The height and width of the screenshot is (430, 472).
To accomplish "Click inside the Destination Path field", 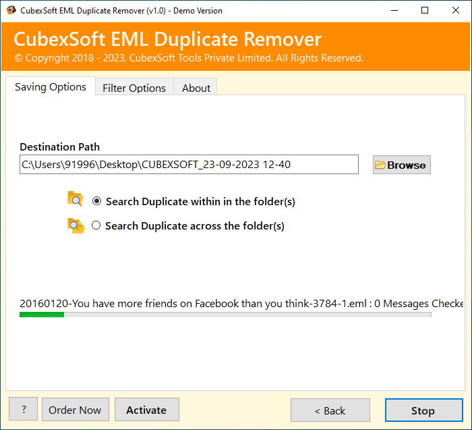I will coord(189,164).
